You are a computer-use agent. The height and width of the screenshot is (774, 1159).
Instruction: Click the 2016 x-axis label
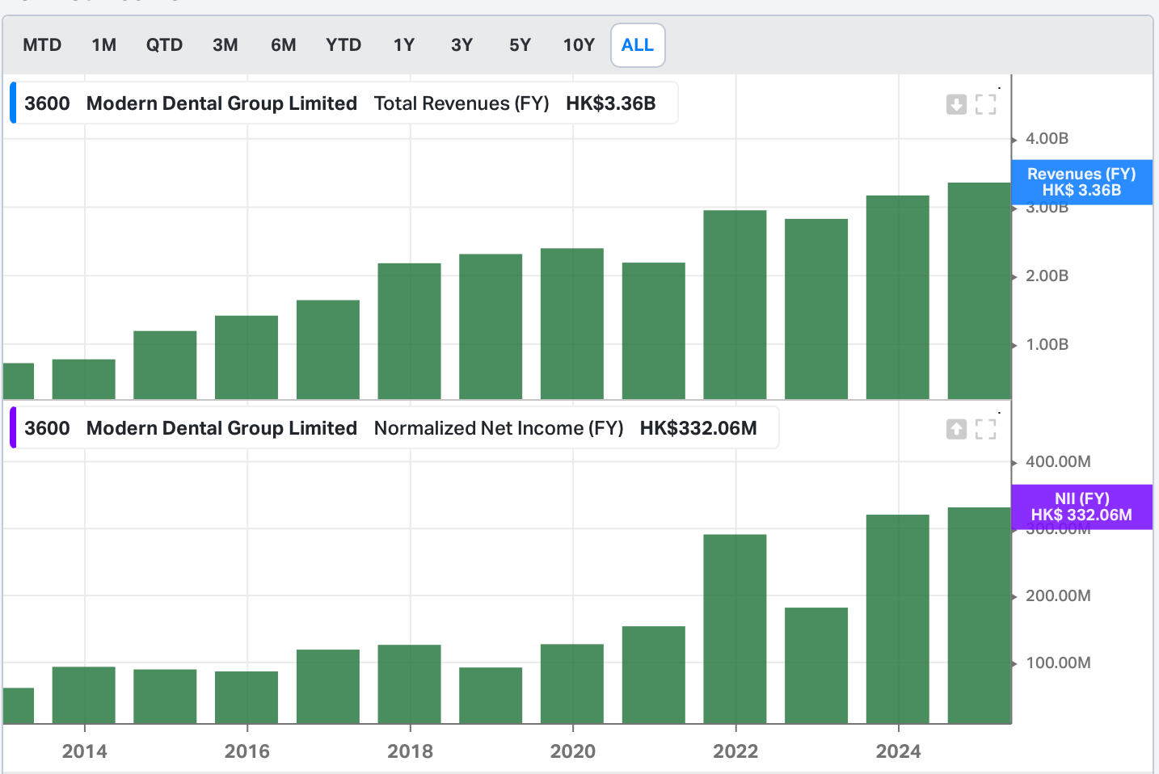247,751
